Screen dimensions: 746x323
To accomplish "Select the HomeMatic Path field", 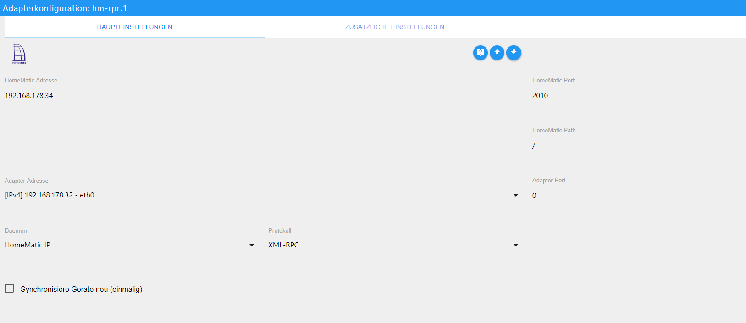I will click(639, 146).
